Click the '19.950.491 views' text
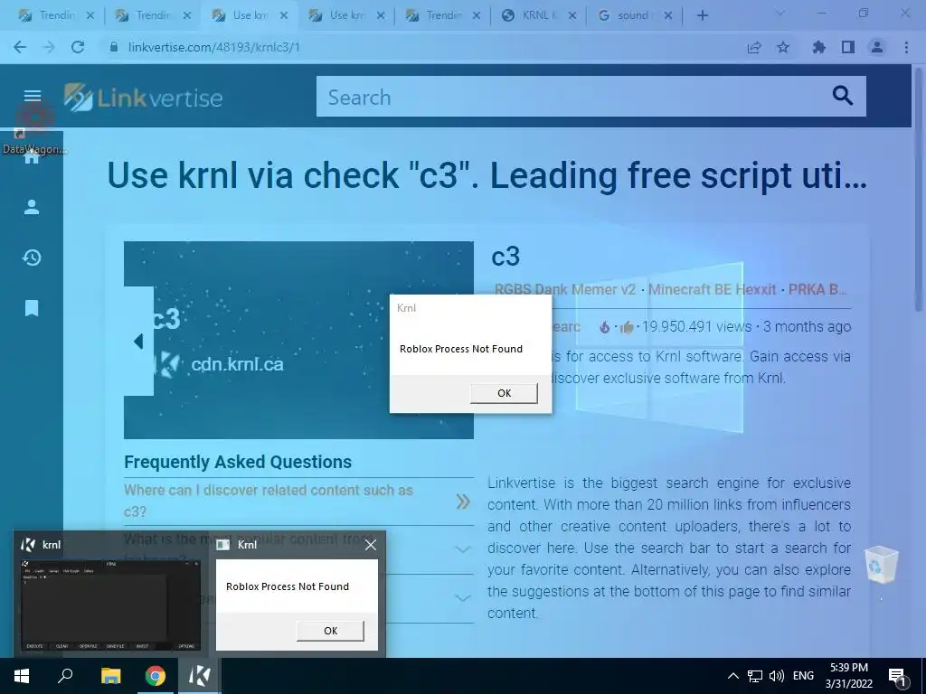This screenshot has width=926, height=694. point(697,326)
